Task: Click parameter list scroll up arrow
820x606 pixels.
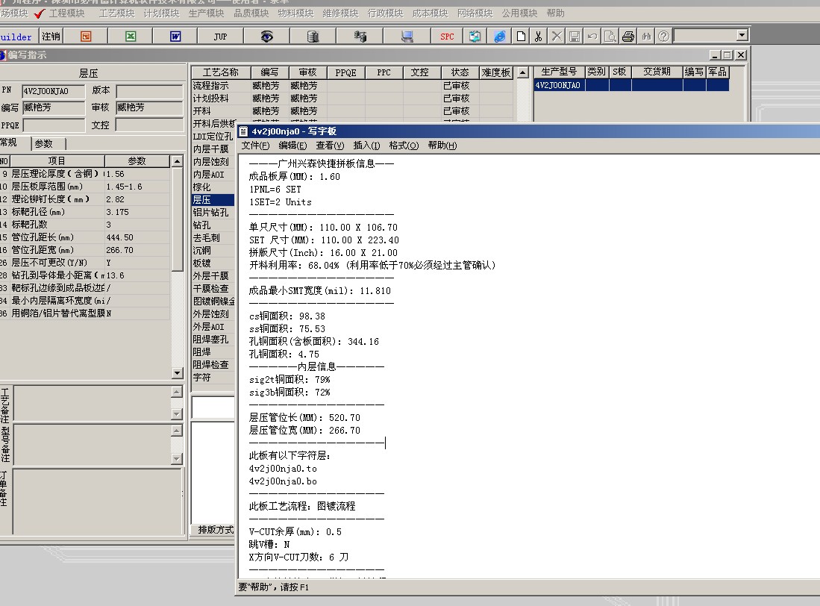Action: click(x=178, y=161)
